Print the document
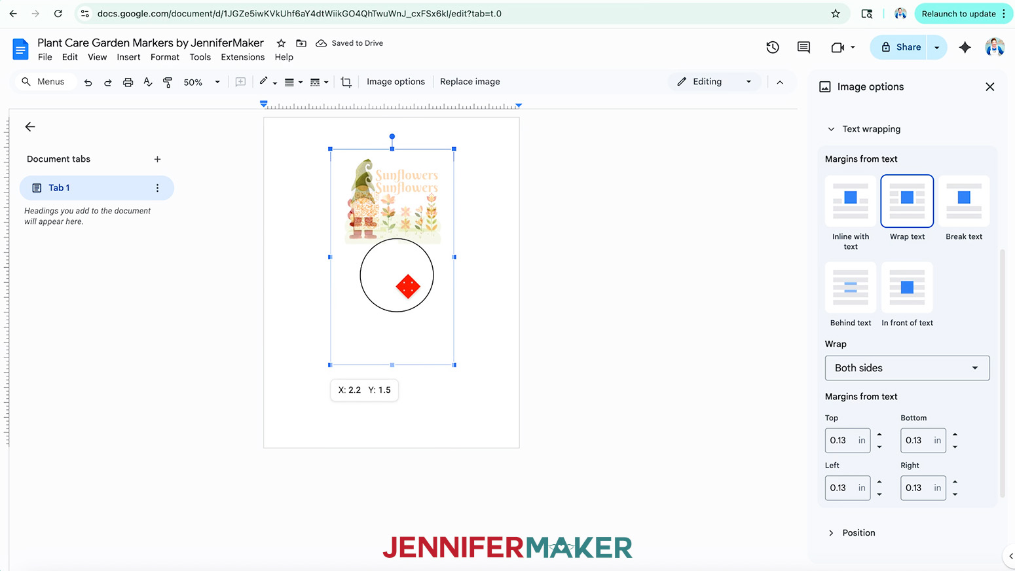The height and width of the screenshot is (571, 1015). tap(128, 82)
